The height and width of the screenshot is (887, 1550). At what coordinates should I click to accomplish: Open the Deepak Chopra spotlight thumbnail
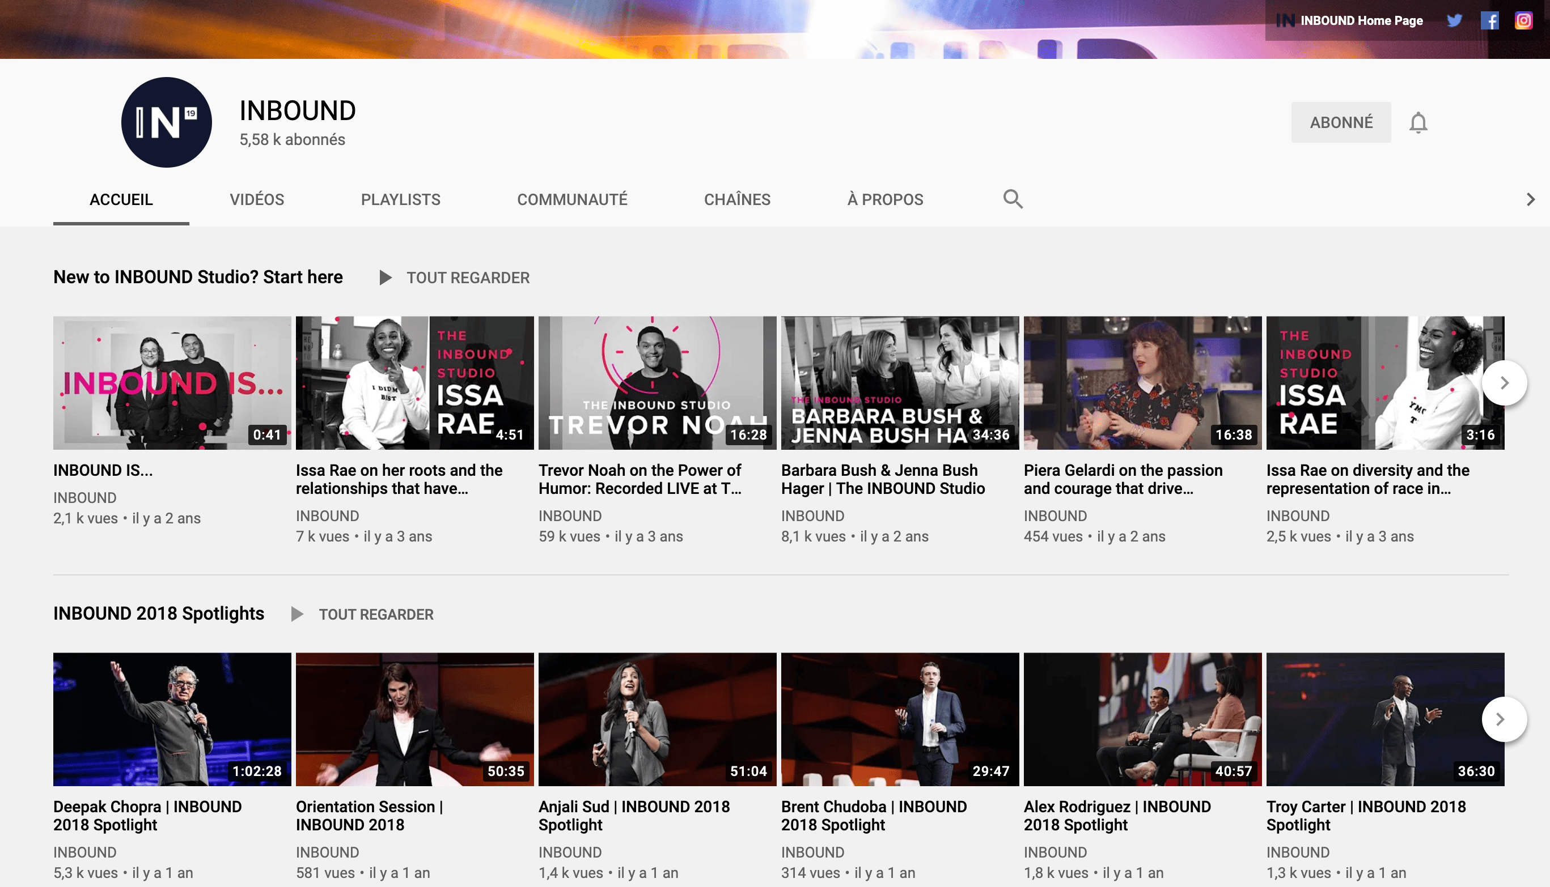(172, 719)
